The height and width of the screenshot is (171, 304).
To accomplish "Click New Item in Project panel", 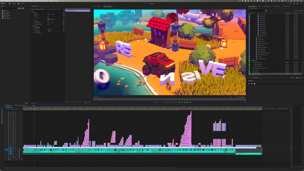I will 299,78.
